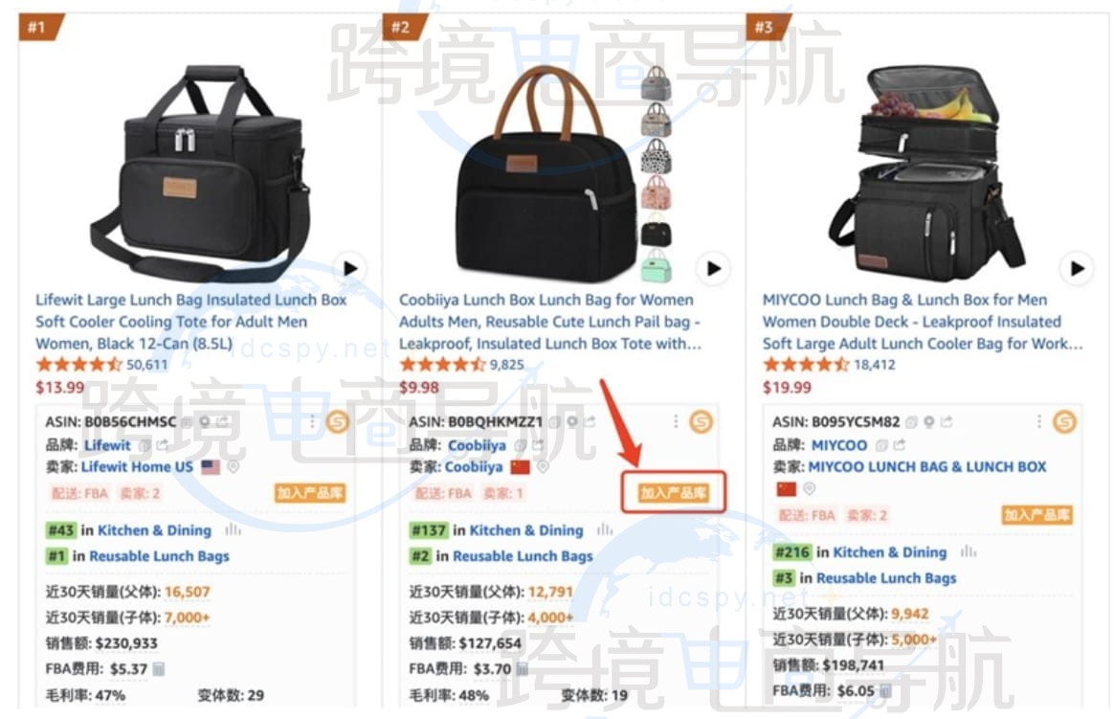Click the orange S icon beside ASIN B095YC5M82
Viewport: 1114px width, 719px height.
pyautogui.click(x=1064, y=422)
